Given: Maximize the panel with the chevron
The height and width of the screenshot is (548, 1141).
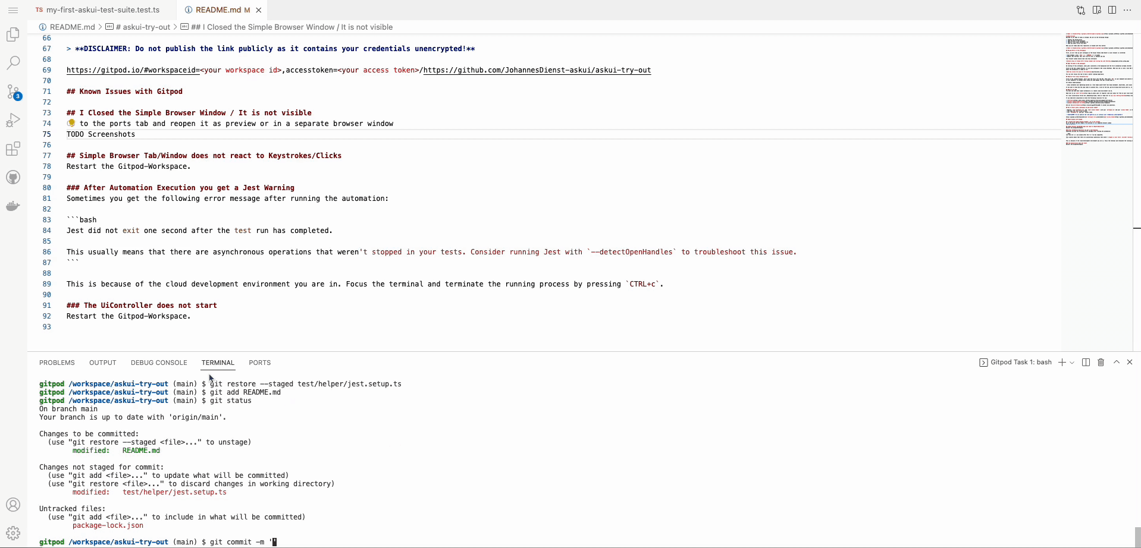Looking at the screenshot, I should tap(1117, 362).
